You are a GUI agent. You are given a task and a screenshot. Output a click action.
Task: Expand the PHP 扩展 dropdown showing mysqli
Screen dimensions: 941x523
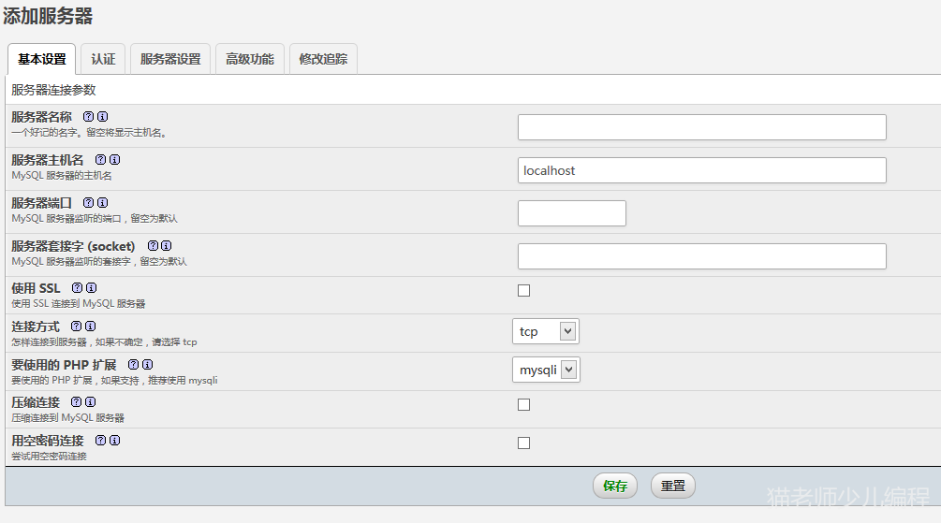pyautogui.click(x=546, y=370)
